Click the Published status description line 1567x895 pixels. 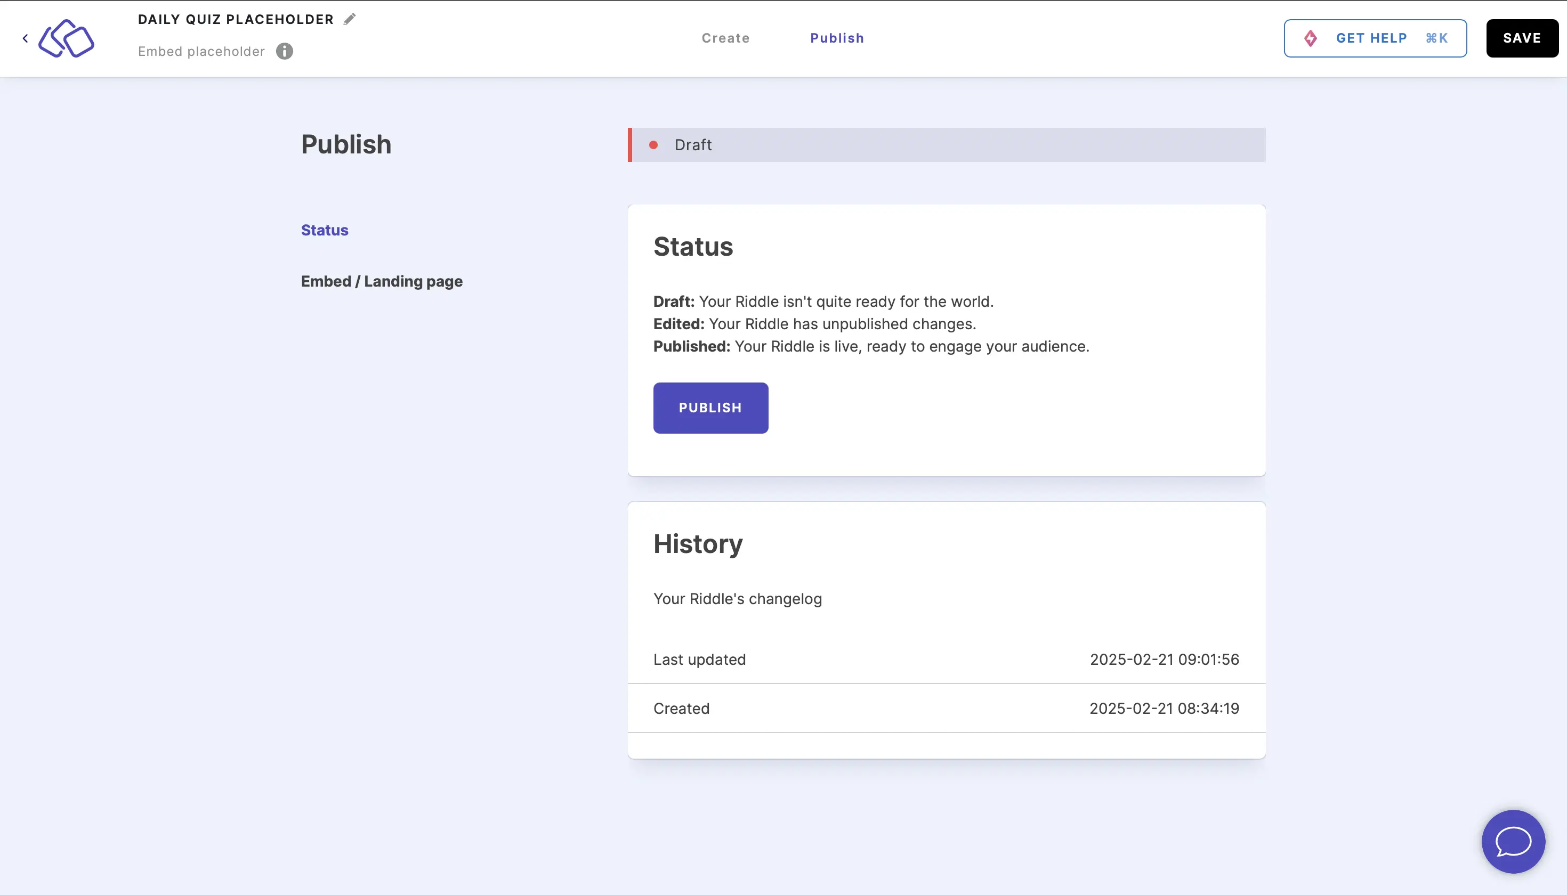click(x=871, y=346)
